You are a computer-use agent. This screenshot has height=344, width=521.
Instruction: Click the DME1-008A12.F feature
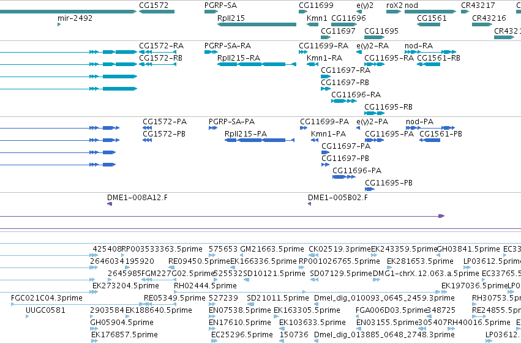point(110,204)
